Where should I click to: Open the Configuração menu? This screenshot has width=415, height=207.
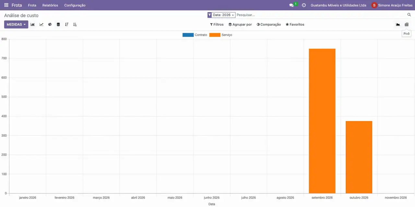tap(75, 5)
